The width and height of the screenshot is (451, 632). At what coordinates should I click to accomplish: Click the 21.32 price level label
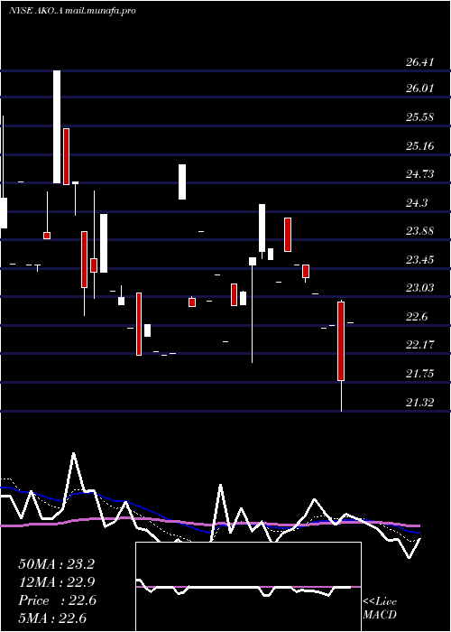click(x=420, y=403)
